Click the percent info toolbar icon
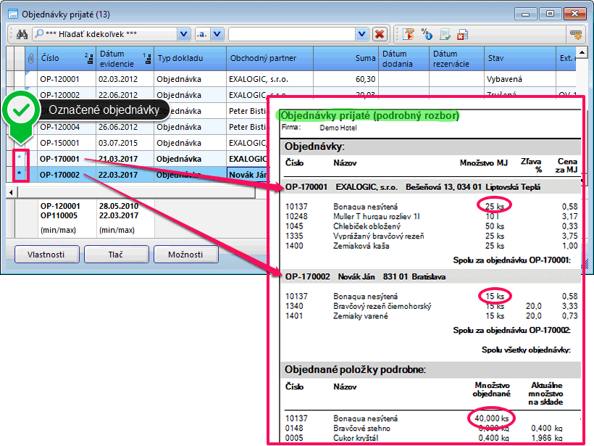 pos(427,34)
